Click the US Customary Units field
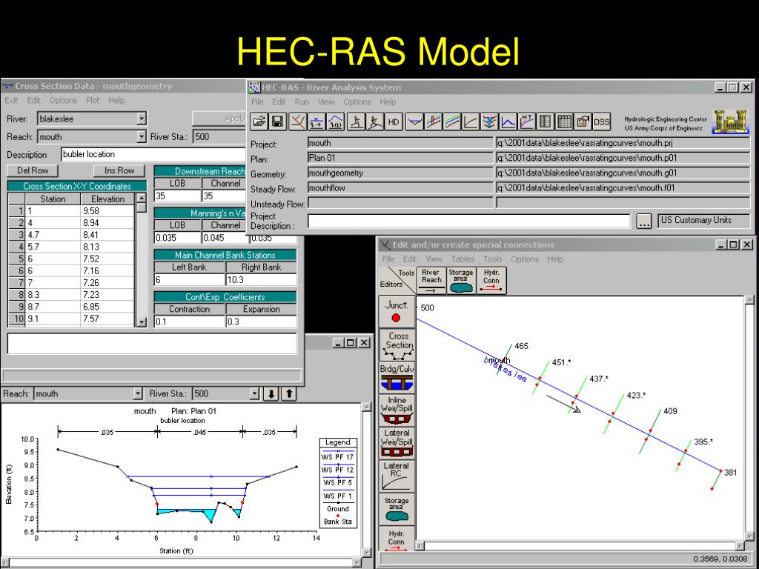 [x=703, y=220]
